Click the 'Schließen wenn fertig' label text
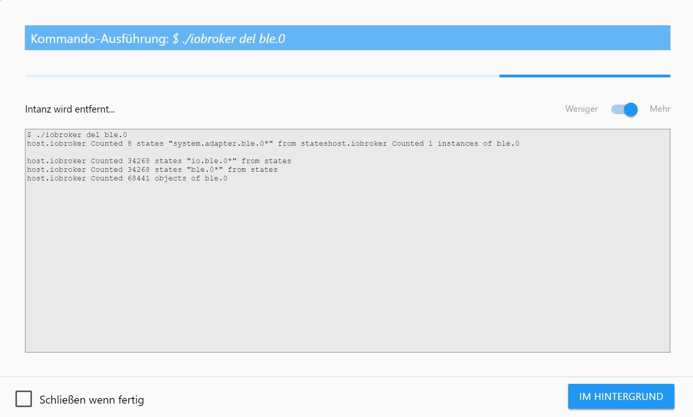The width and height of the screenshot is (693, 417). 92,400
